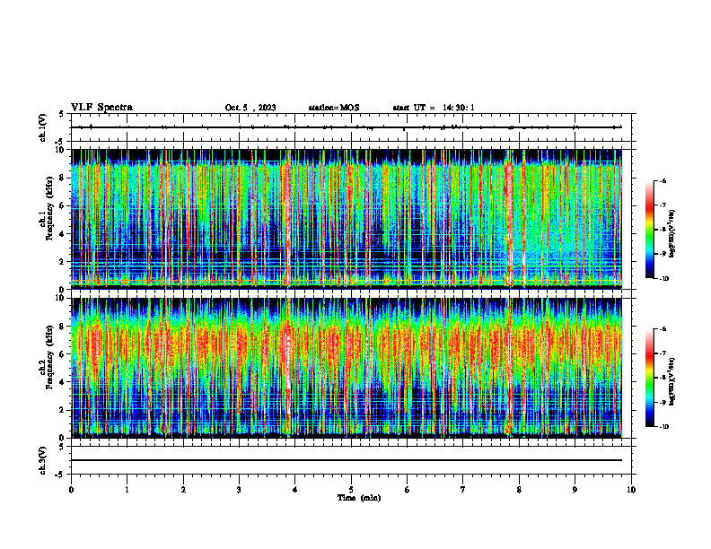Click the ch.1 spectrogram colorbar

pos(650,230)
